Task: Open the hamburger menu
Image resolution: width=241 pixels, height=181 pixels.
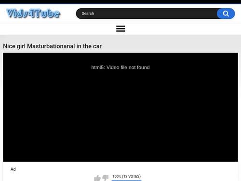Action: (x=120, y=28)
